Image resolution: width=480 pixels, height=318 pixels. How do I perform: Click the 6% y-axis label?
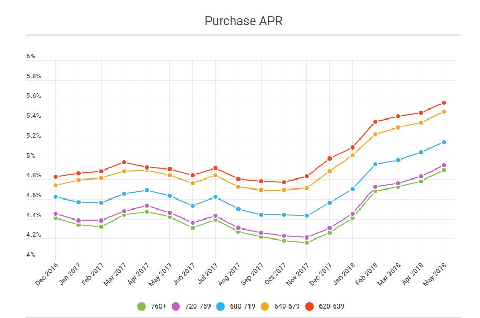[x=31, y=56]
